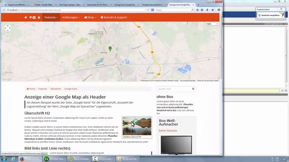Click the map zoom in plus button

coord(8,36)
